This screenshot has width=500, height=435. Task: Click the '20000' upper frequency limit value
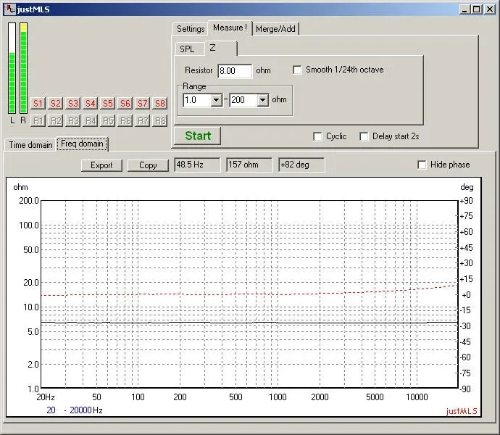pyautogui.click(x=81, y=410)
